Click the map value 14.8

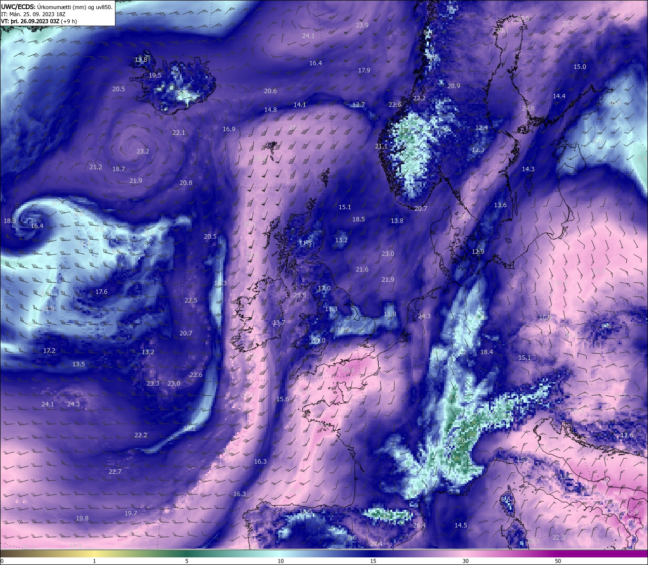click(270, 110)
